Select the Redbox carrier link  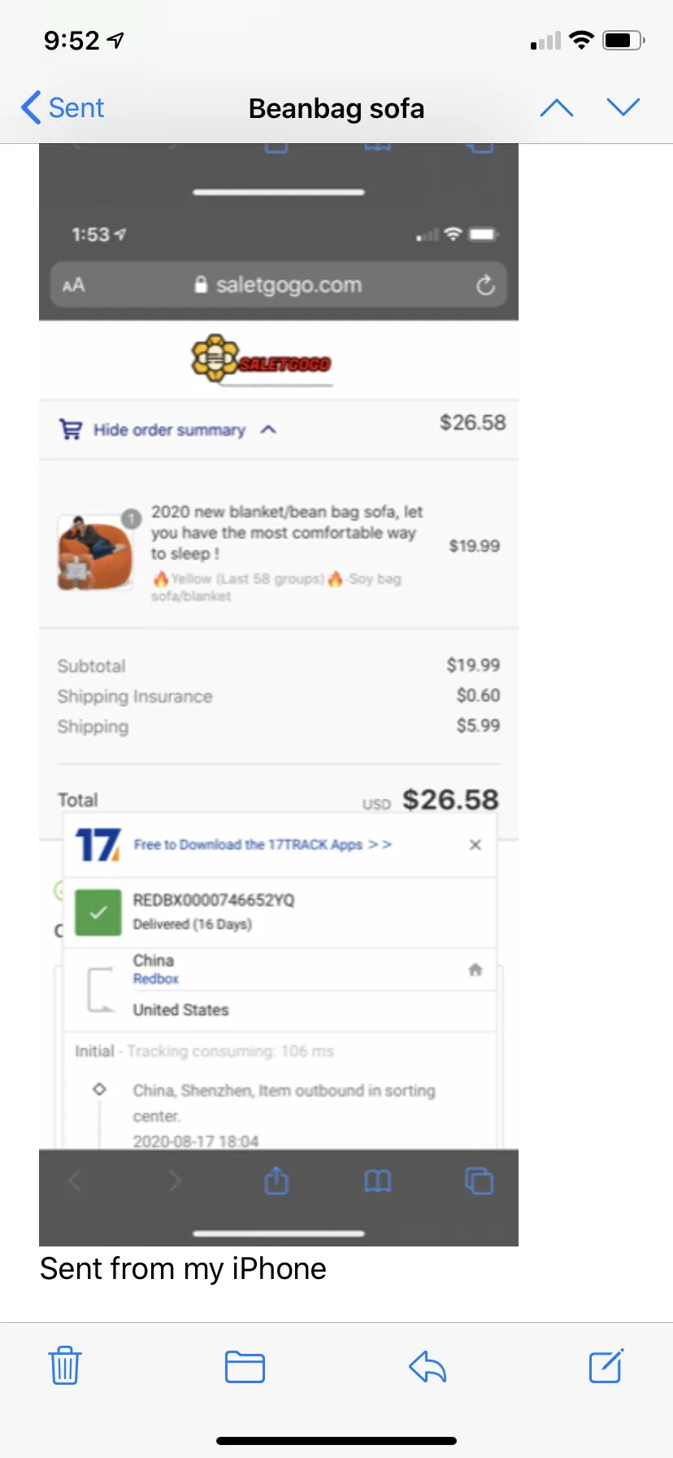tap(155, 979)
